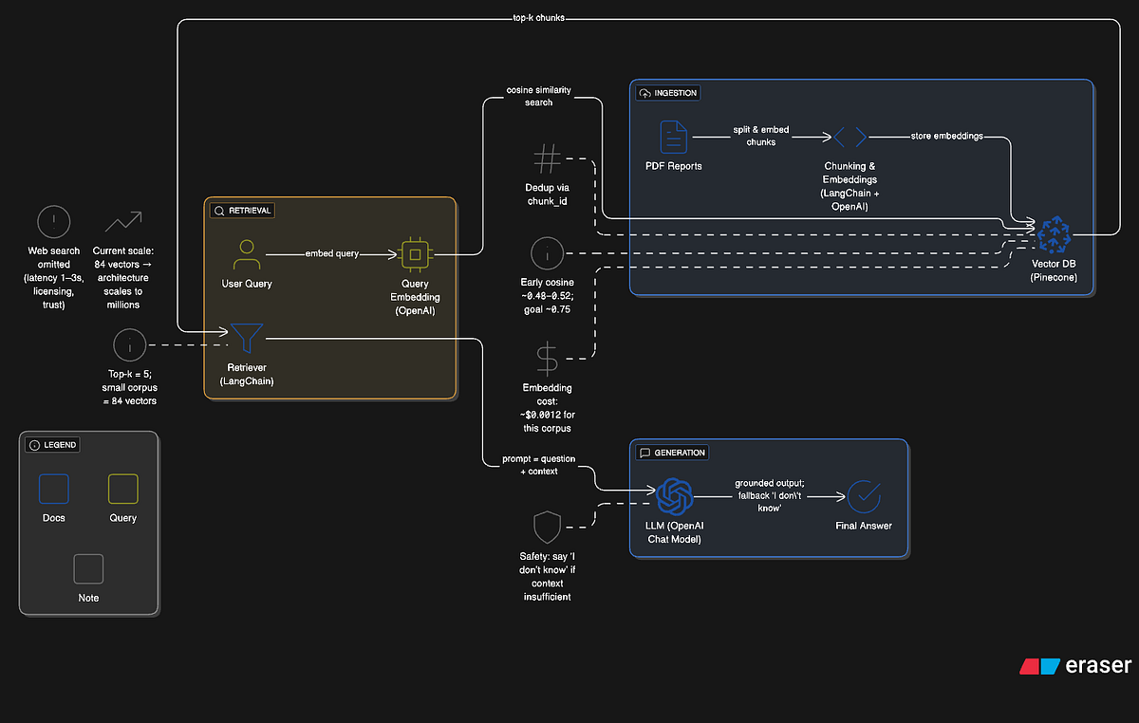
Task: Select the blue Docs legend swatch
Action: (54, 490)
